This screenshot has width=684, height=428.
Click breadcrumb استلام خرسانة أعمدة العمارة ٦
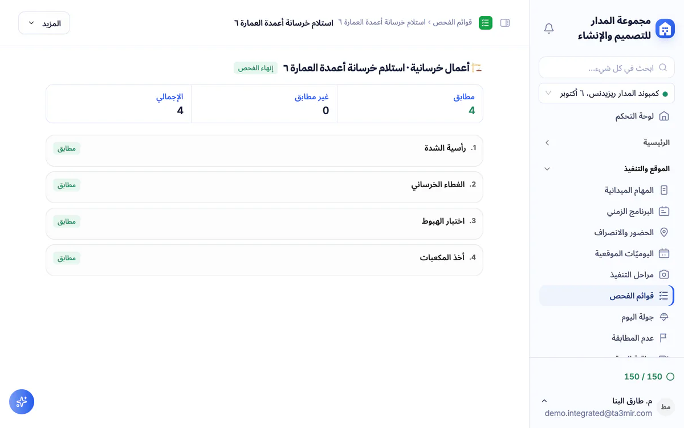(x=382, y=22)
